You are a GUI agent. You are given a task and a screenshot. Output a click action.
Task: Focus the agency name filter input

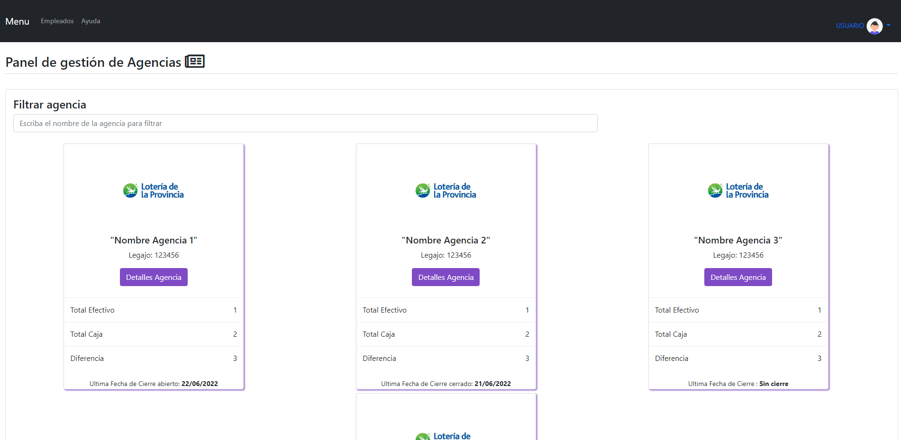pos(305,123)
